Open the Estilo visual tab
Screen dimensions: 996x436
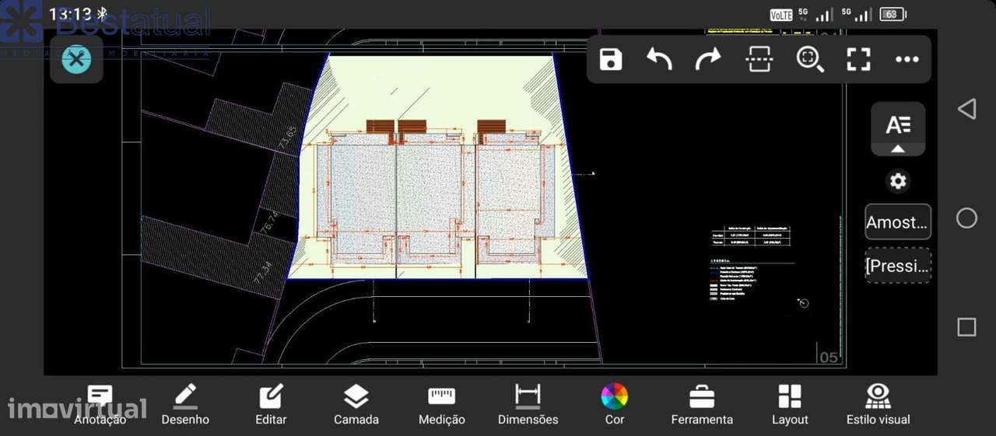(x=879, y=405)
